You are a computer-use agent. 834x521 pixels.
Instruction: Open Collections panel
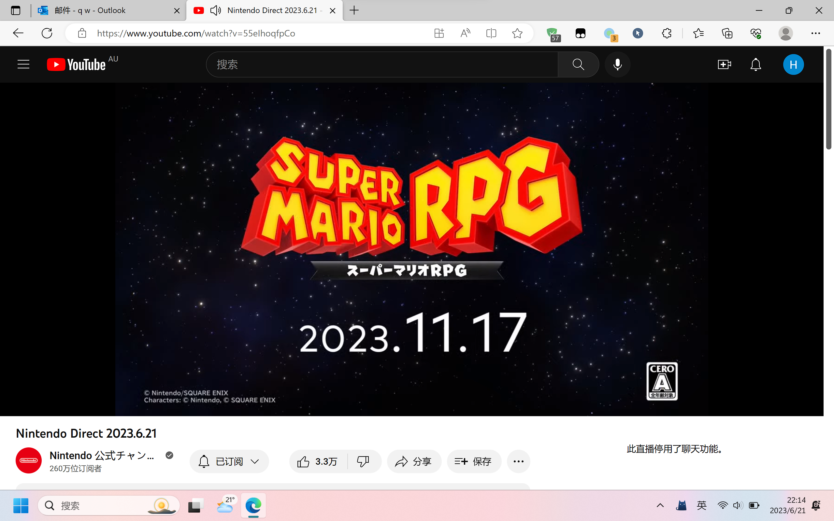[727, 33]
